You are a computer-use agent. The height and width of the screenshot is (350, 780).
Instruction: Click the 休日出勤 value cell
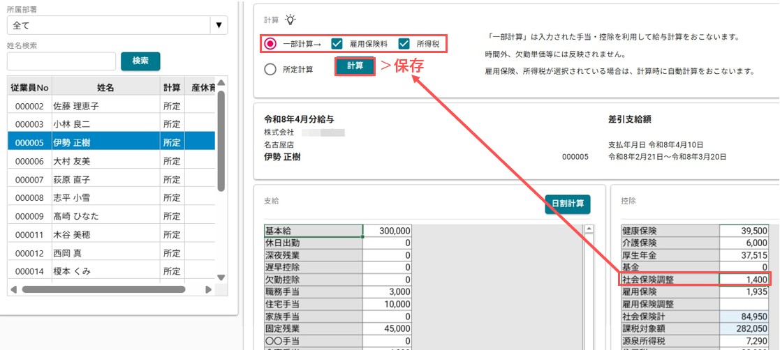pyautogui.click(x=388, y=243)
